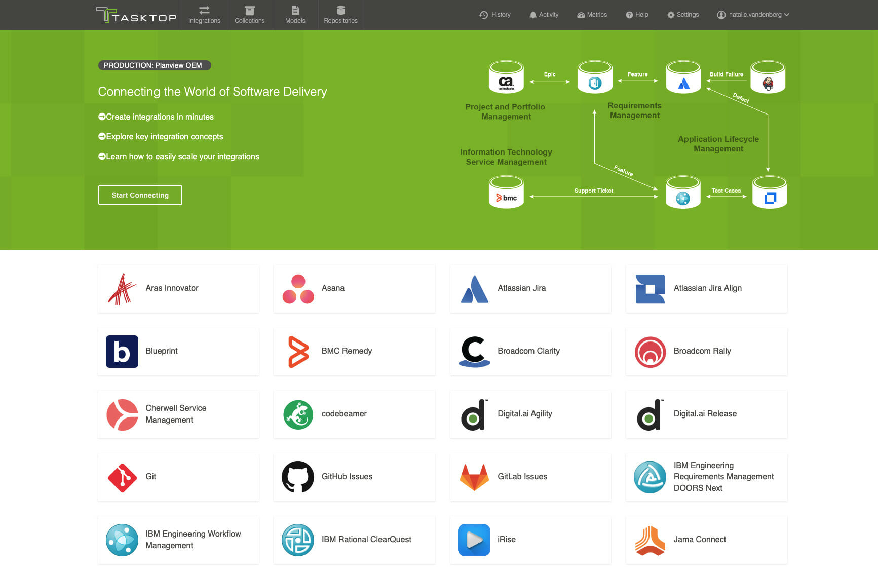
Task: Expand the natalie.vandenberg user dropdown
Action: (753, 15)
